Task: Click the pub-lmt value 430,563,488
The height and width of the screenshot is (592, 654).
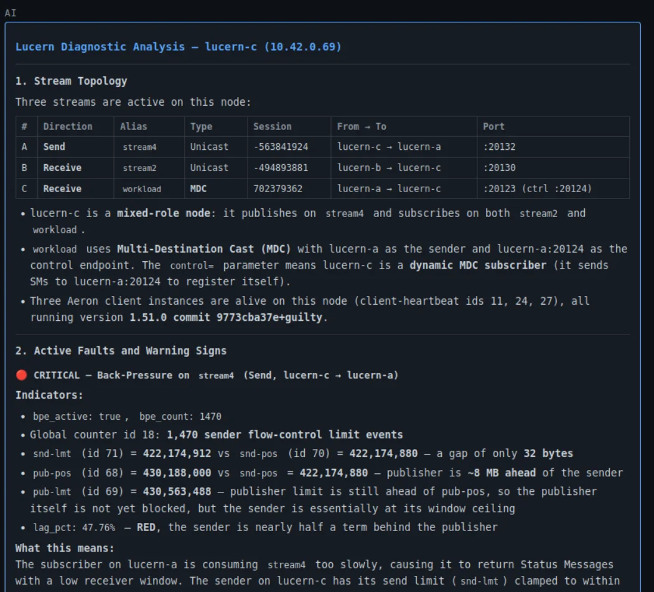Action: [x=177, y=491]
